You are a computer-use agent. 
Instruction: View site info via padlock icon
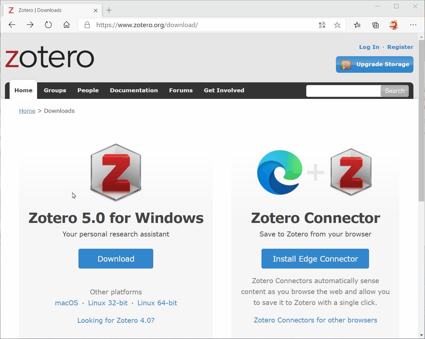pos(87,25)
